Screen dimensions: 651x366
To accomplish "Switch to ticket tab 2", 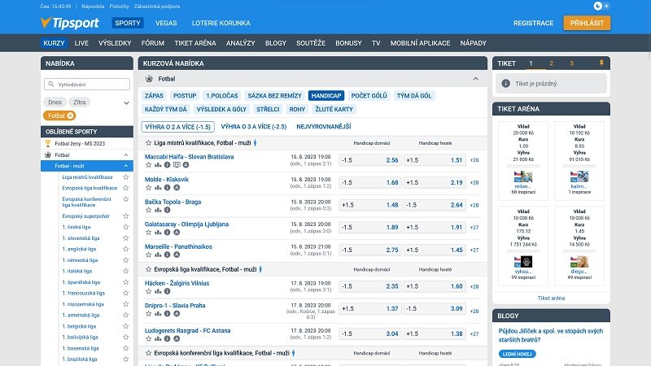I will pos(551,63).
